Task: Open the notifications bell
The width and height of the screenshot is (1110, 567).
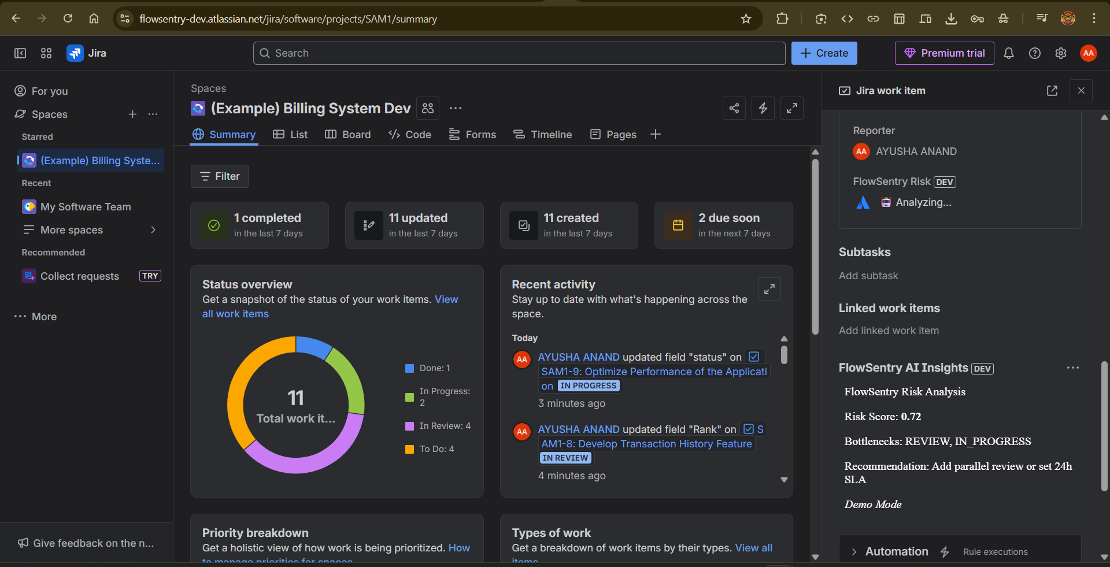Action: coord(1009,53)
